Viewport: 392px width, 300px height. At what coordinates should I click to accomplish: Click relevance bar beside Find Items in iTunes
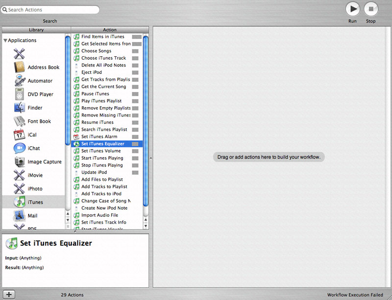pyautogui.click(x=137, y=37)
